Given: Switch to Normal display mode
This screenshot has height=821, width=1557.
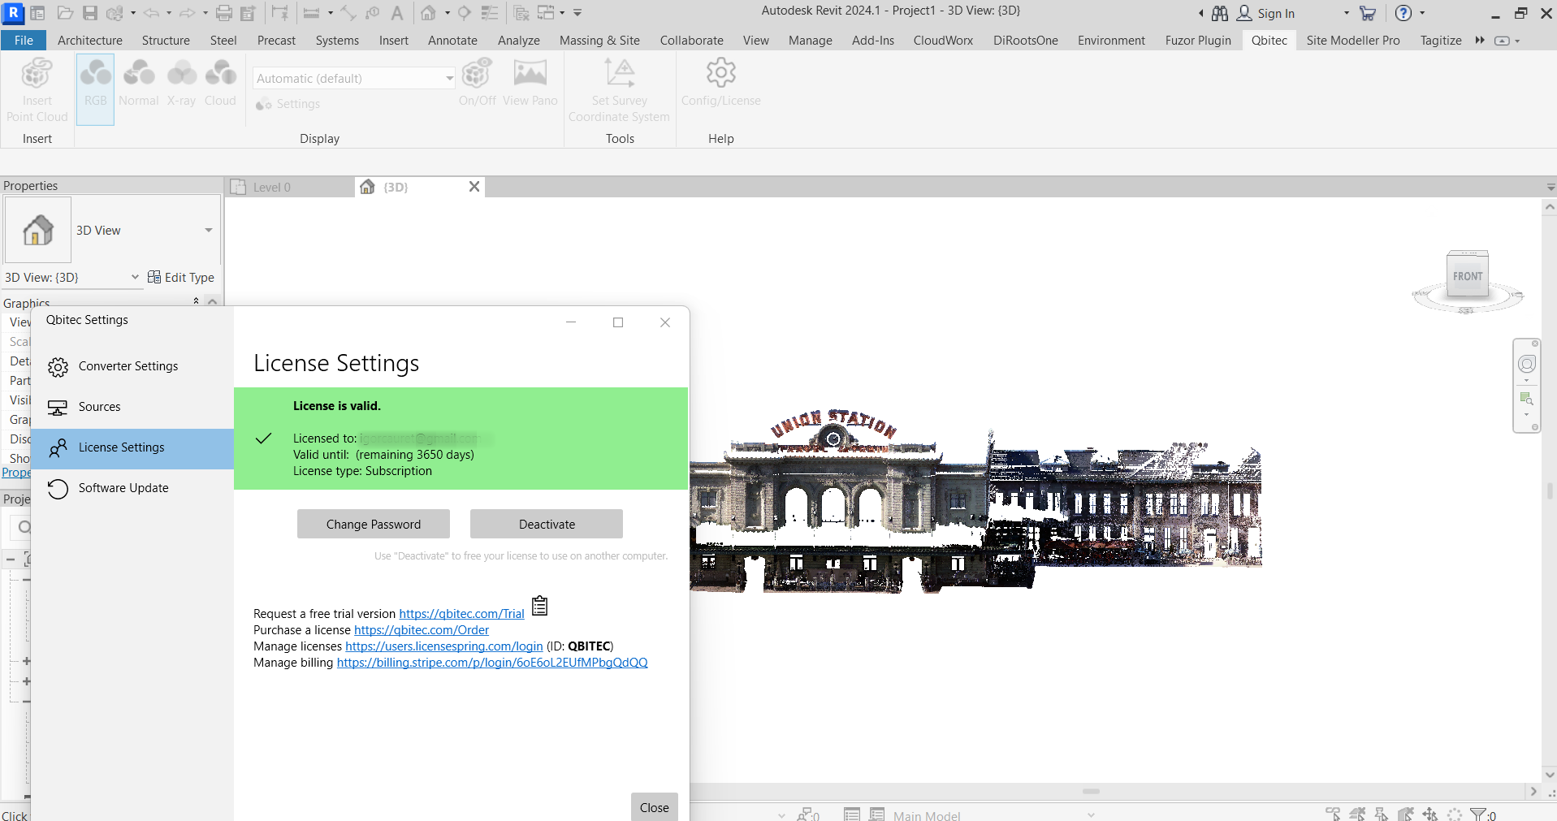Looking at the screenshot, I should pyautogui.click(x=139, y=83).
